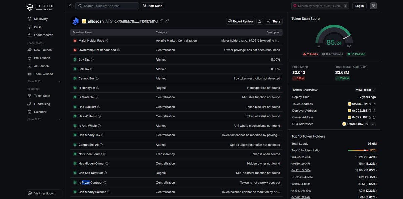Go back using the left arrow icon
This screenshot has height=199, width=403.
71,6
